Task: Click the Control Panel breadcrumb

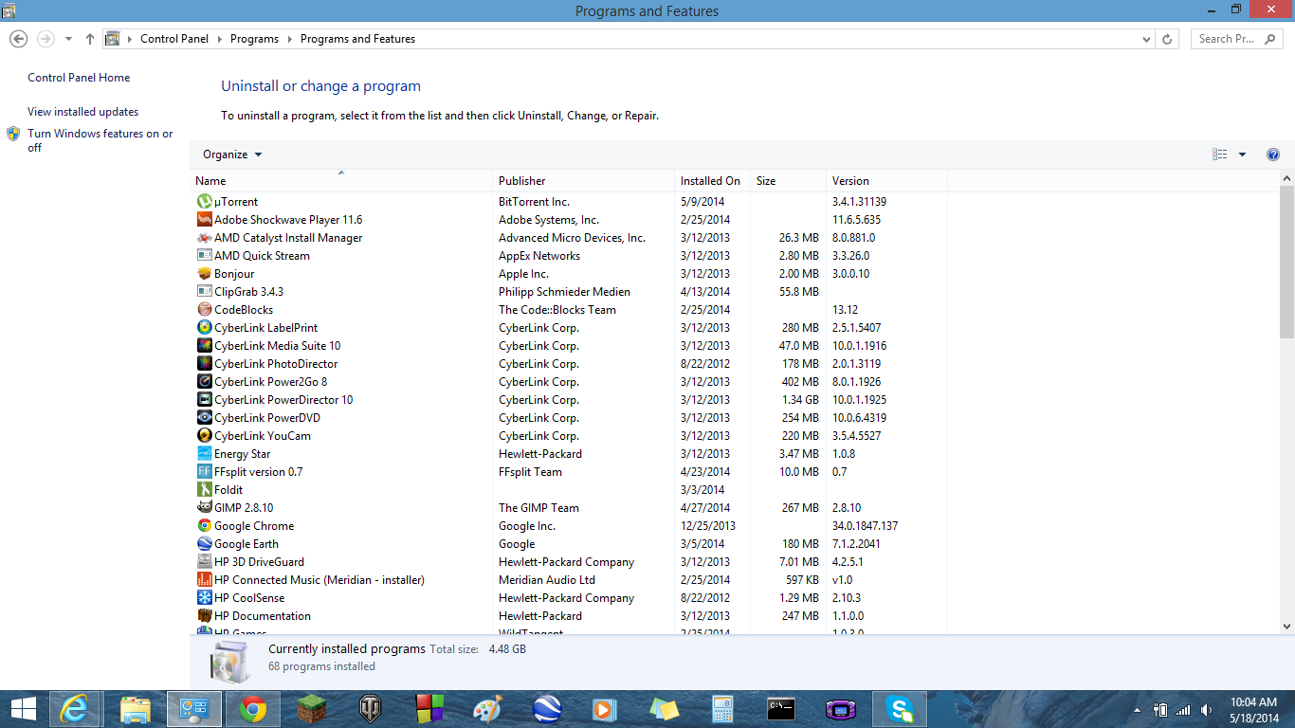Action: click(x=174, y=39)
